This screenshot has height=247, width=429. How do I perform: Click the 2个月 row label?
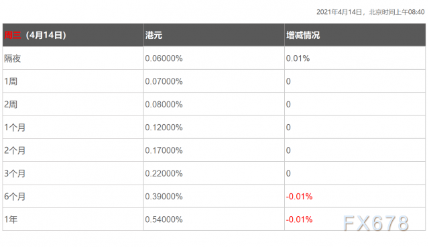[x=15, y=150]
